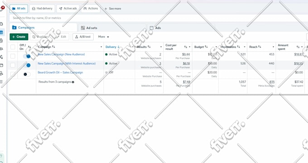This screenshot has height=163, width=308.
Task: Tick checkbox for Beard Growth Oil campaign
Action: [x=13, y=74]
